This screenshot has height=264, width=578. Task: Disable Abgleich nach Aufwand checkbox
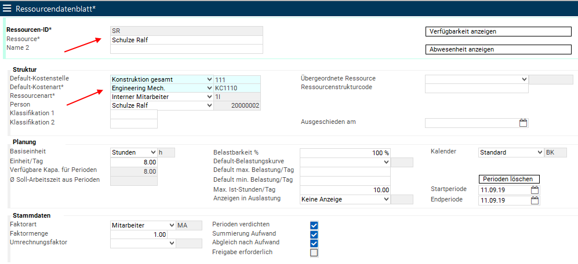click(314, 243)
